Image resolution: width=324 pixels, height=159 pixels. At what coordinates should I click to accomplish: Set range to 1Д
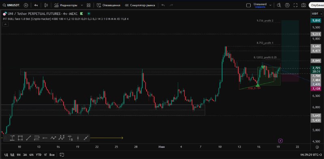click(6, 155)
